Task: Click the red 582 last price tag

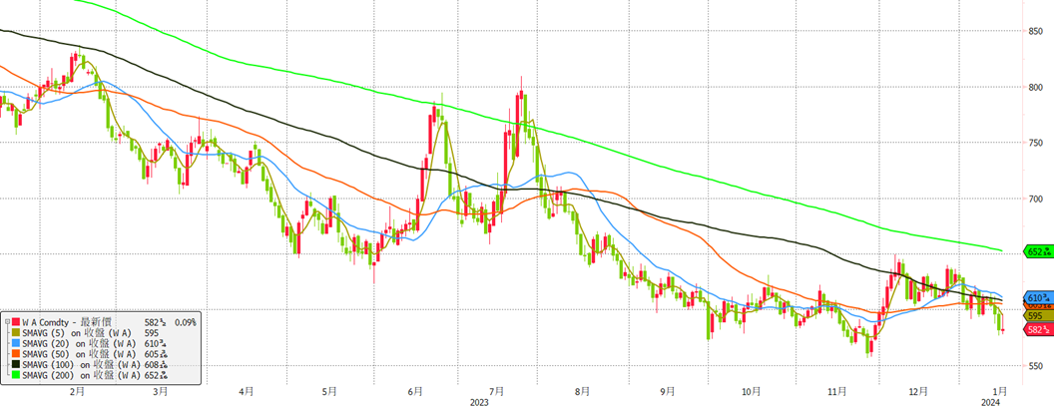Action: click(1038, 328)
